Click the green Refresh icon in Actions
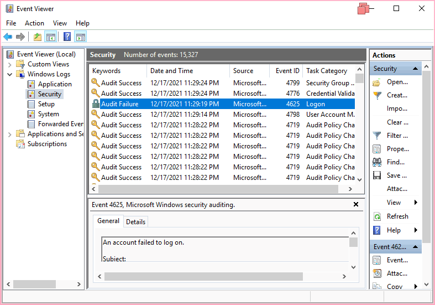Viewport: 435px width, 305px height. 377,216
